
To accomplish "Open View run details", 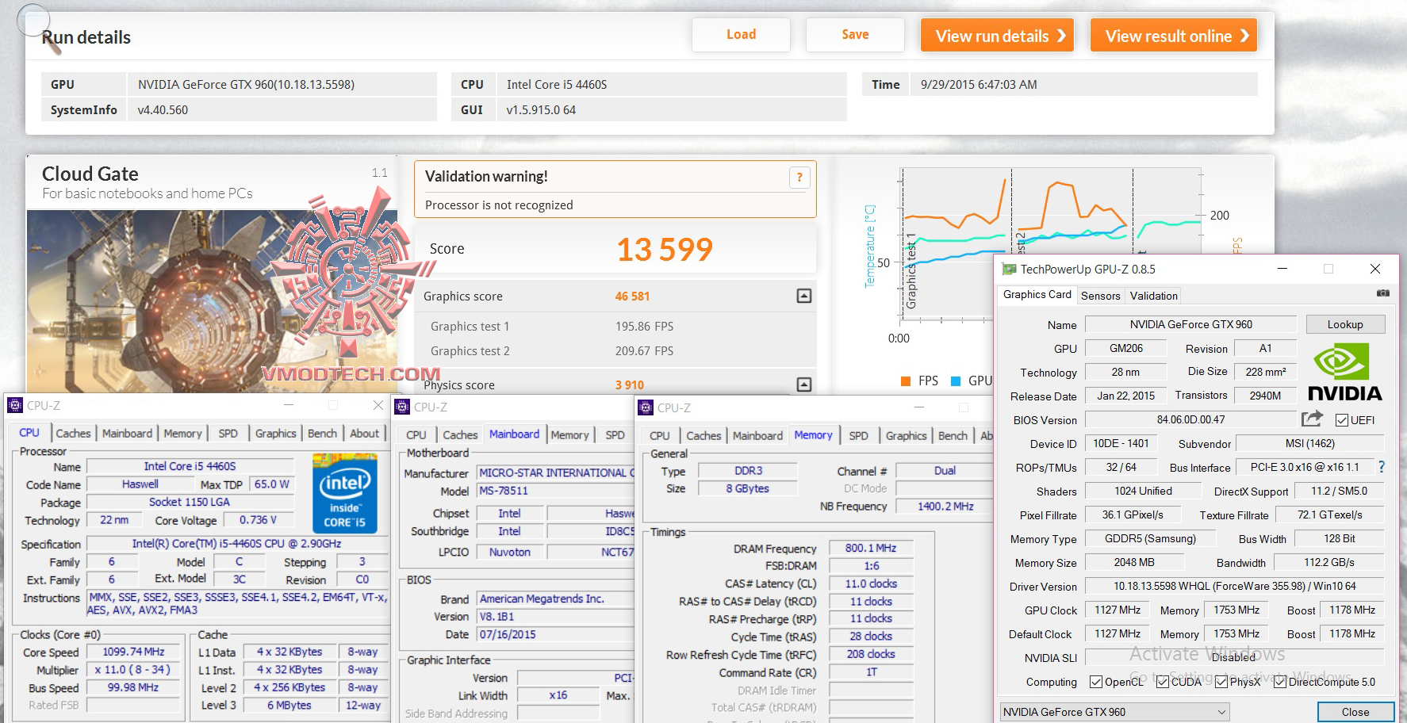I will [997, 36].
